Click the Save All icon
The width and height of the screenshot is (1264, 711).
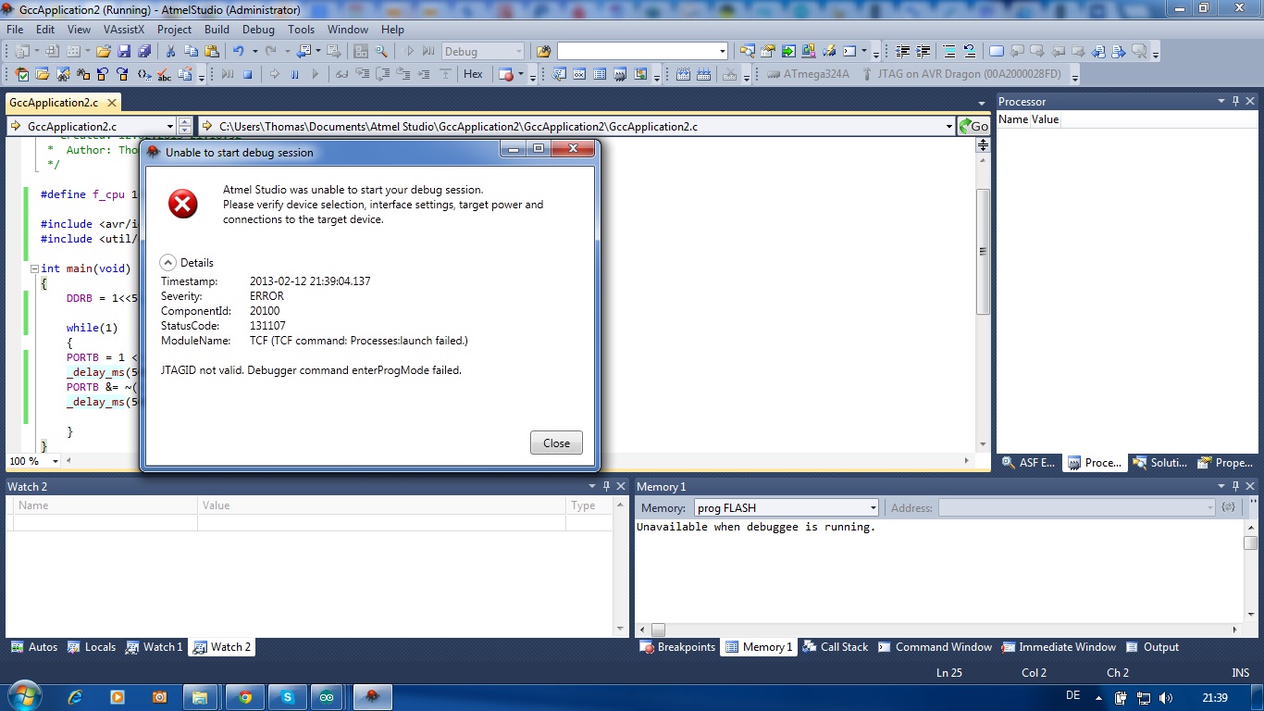click(x=145, y=51)
